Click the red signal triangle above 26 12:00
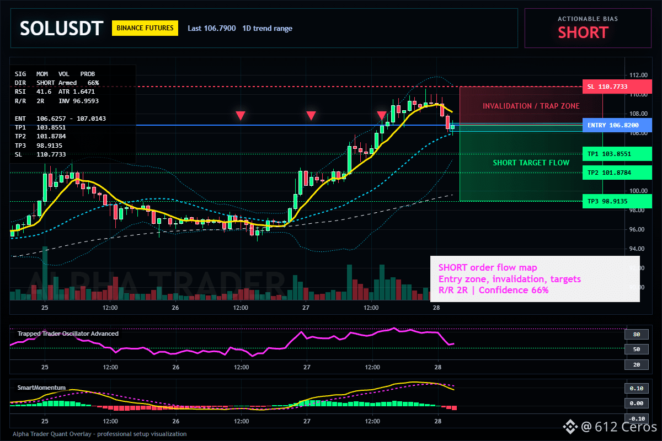Image resolution: width=662 pixels, height=441 pixels. [x=241, y=116]
